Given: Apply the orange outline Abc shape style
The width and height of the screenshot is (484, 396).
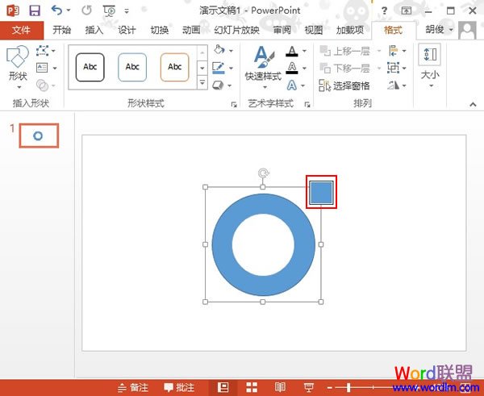Looking at the screenshot, I should pos(174,67).
